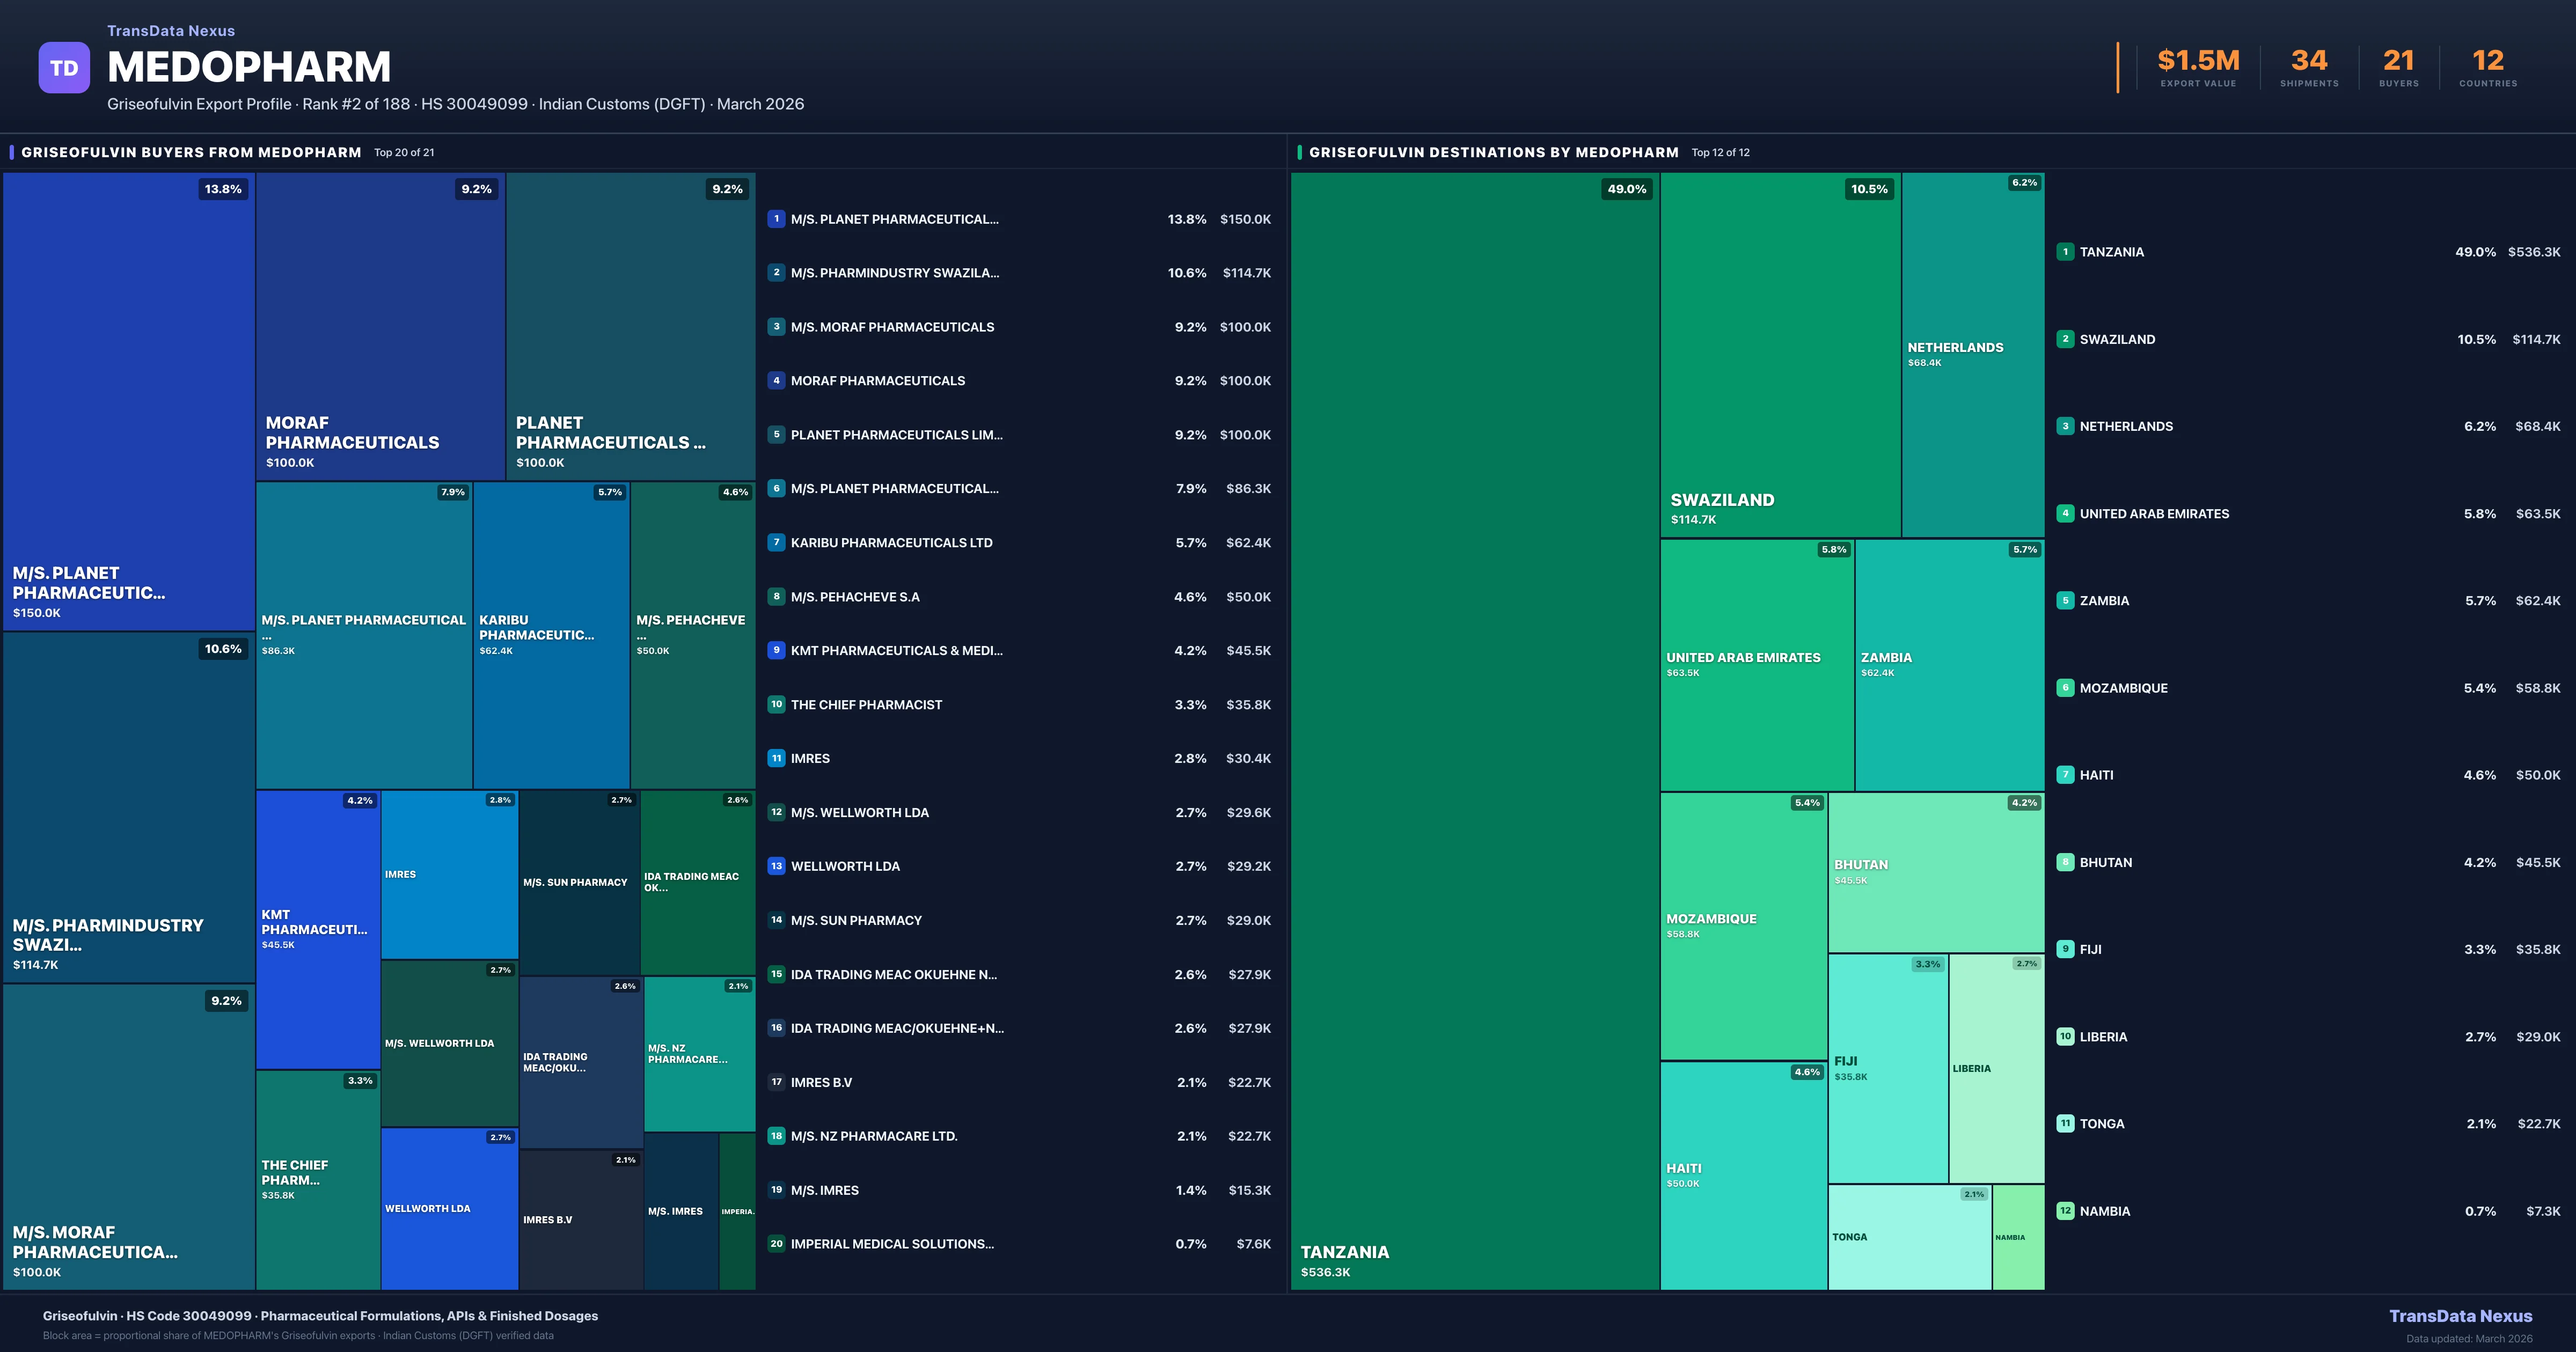Open THE CHIEF PHARMACIST list entry
Image resolution: width=2576 pixels, height=1352 pixels.
pyautogui.click(x=866, y=705)
